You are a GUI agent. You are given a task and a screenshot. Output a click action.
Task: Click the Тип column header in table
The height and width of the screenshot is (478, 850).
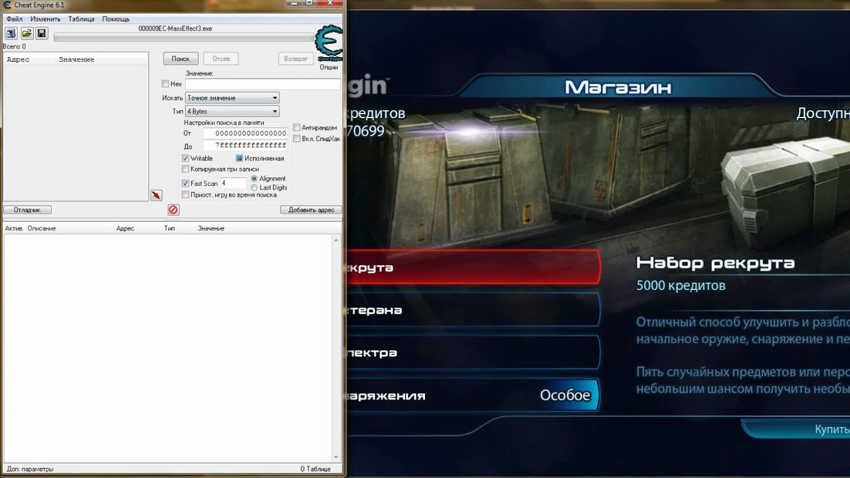169,228
